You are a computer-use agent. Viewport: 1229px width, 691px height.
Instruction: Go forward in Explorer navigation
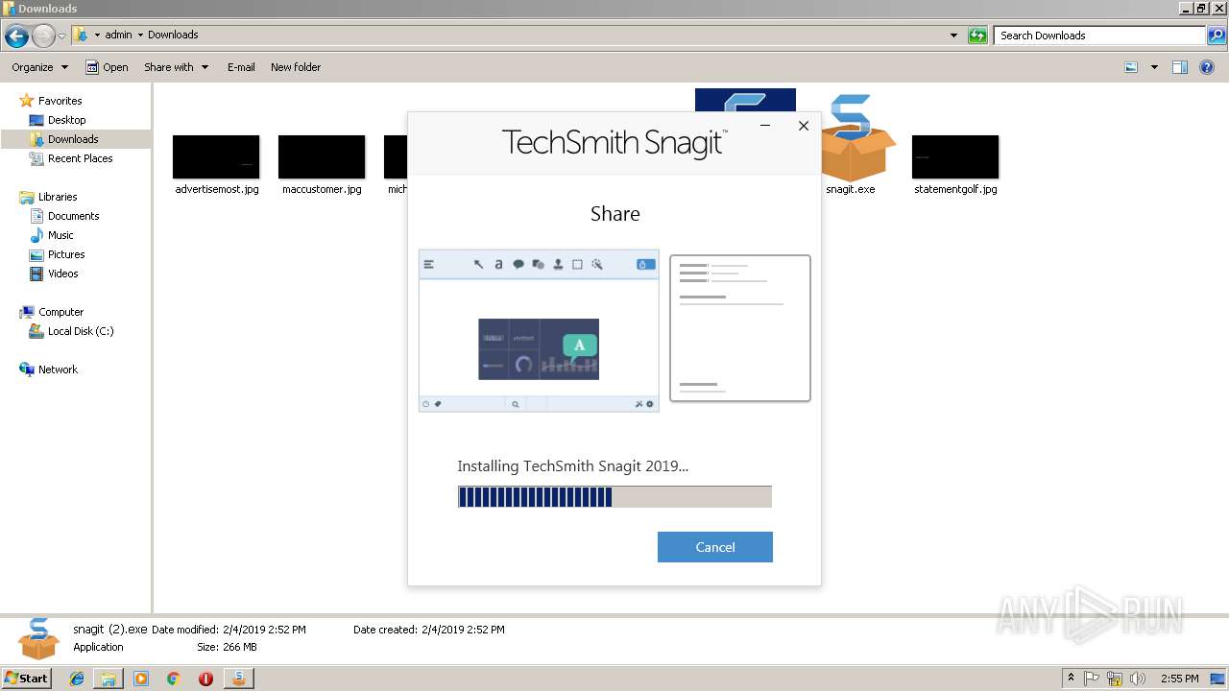43,36
